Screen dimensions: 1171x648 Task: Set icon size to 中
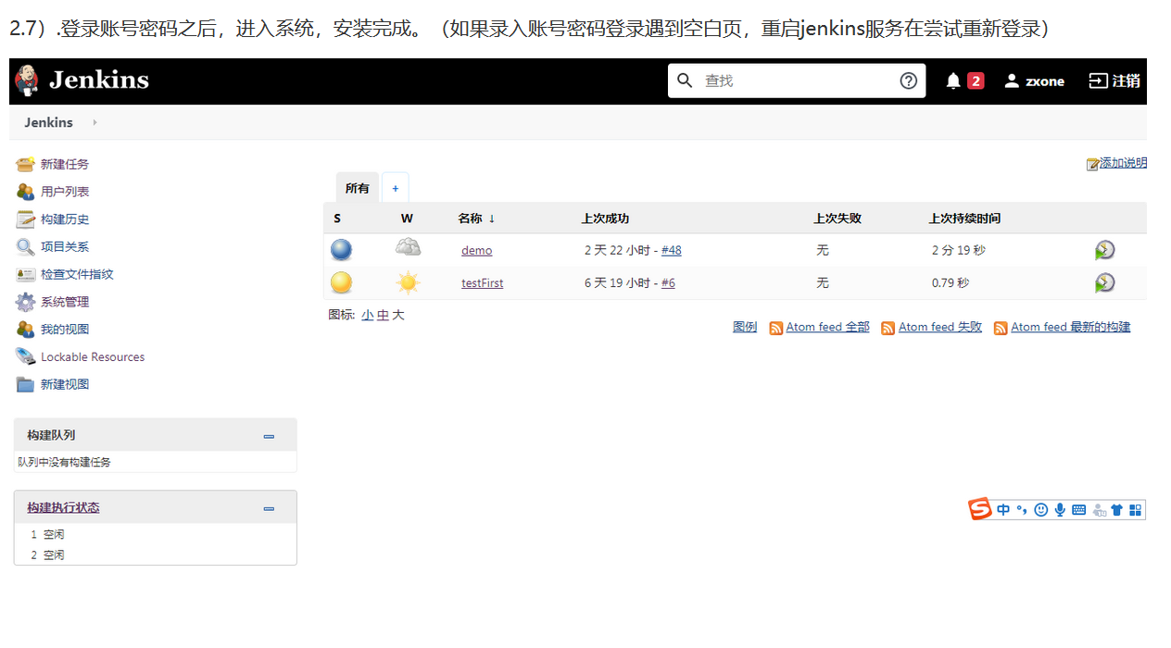click(383, 315)
